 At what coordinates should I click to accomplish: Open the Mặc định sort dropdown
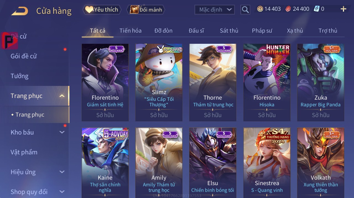[215, 10]
